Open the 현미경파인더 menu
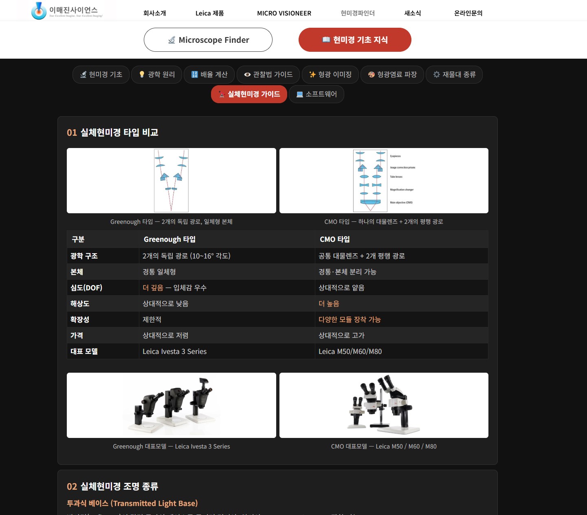 tap(358, 13)
